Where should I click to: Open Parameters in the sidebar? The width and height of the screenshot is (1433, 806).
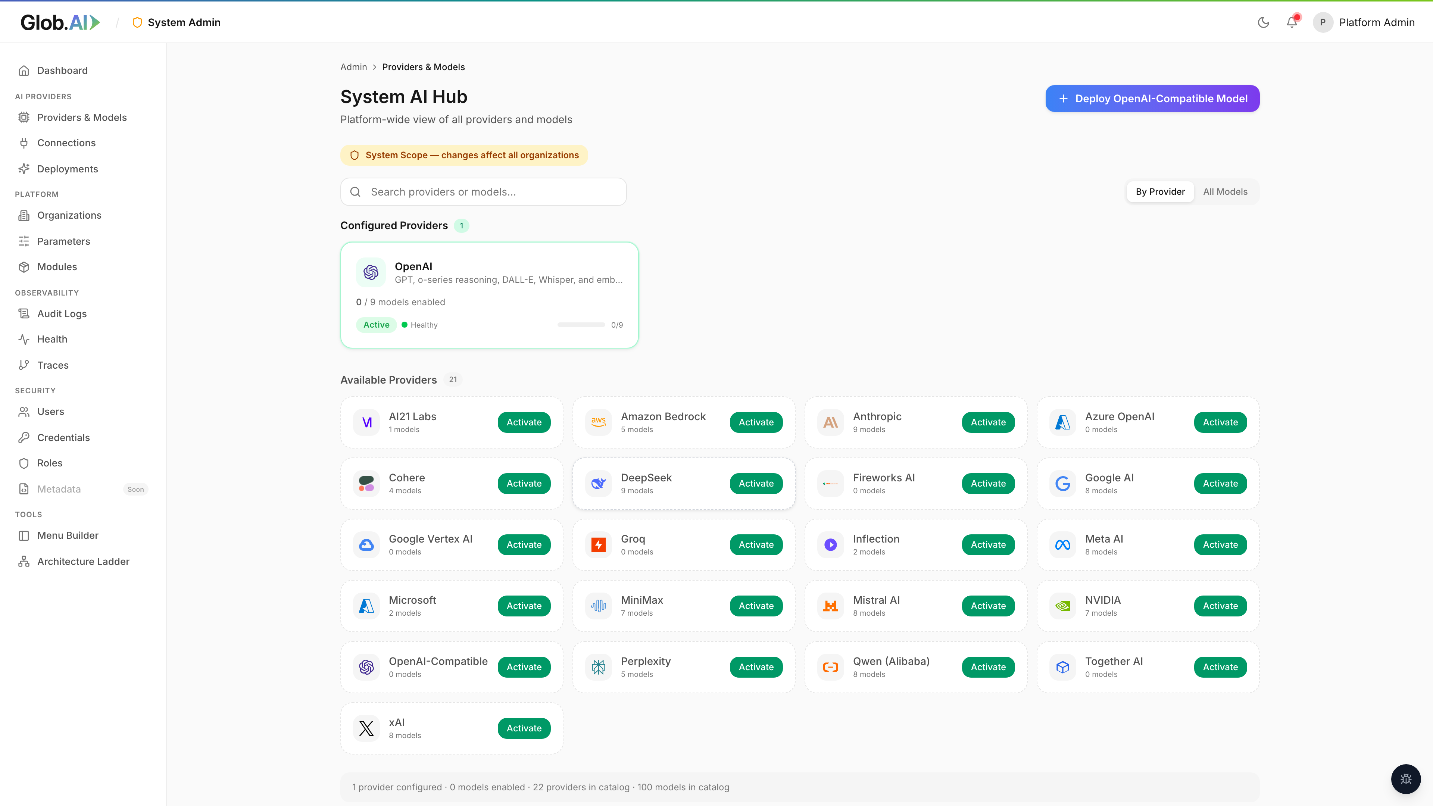pyautogui.click(x=84, y=241)
